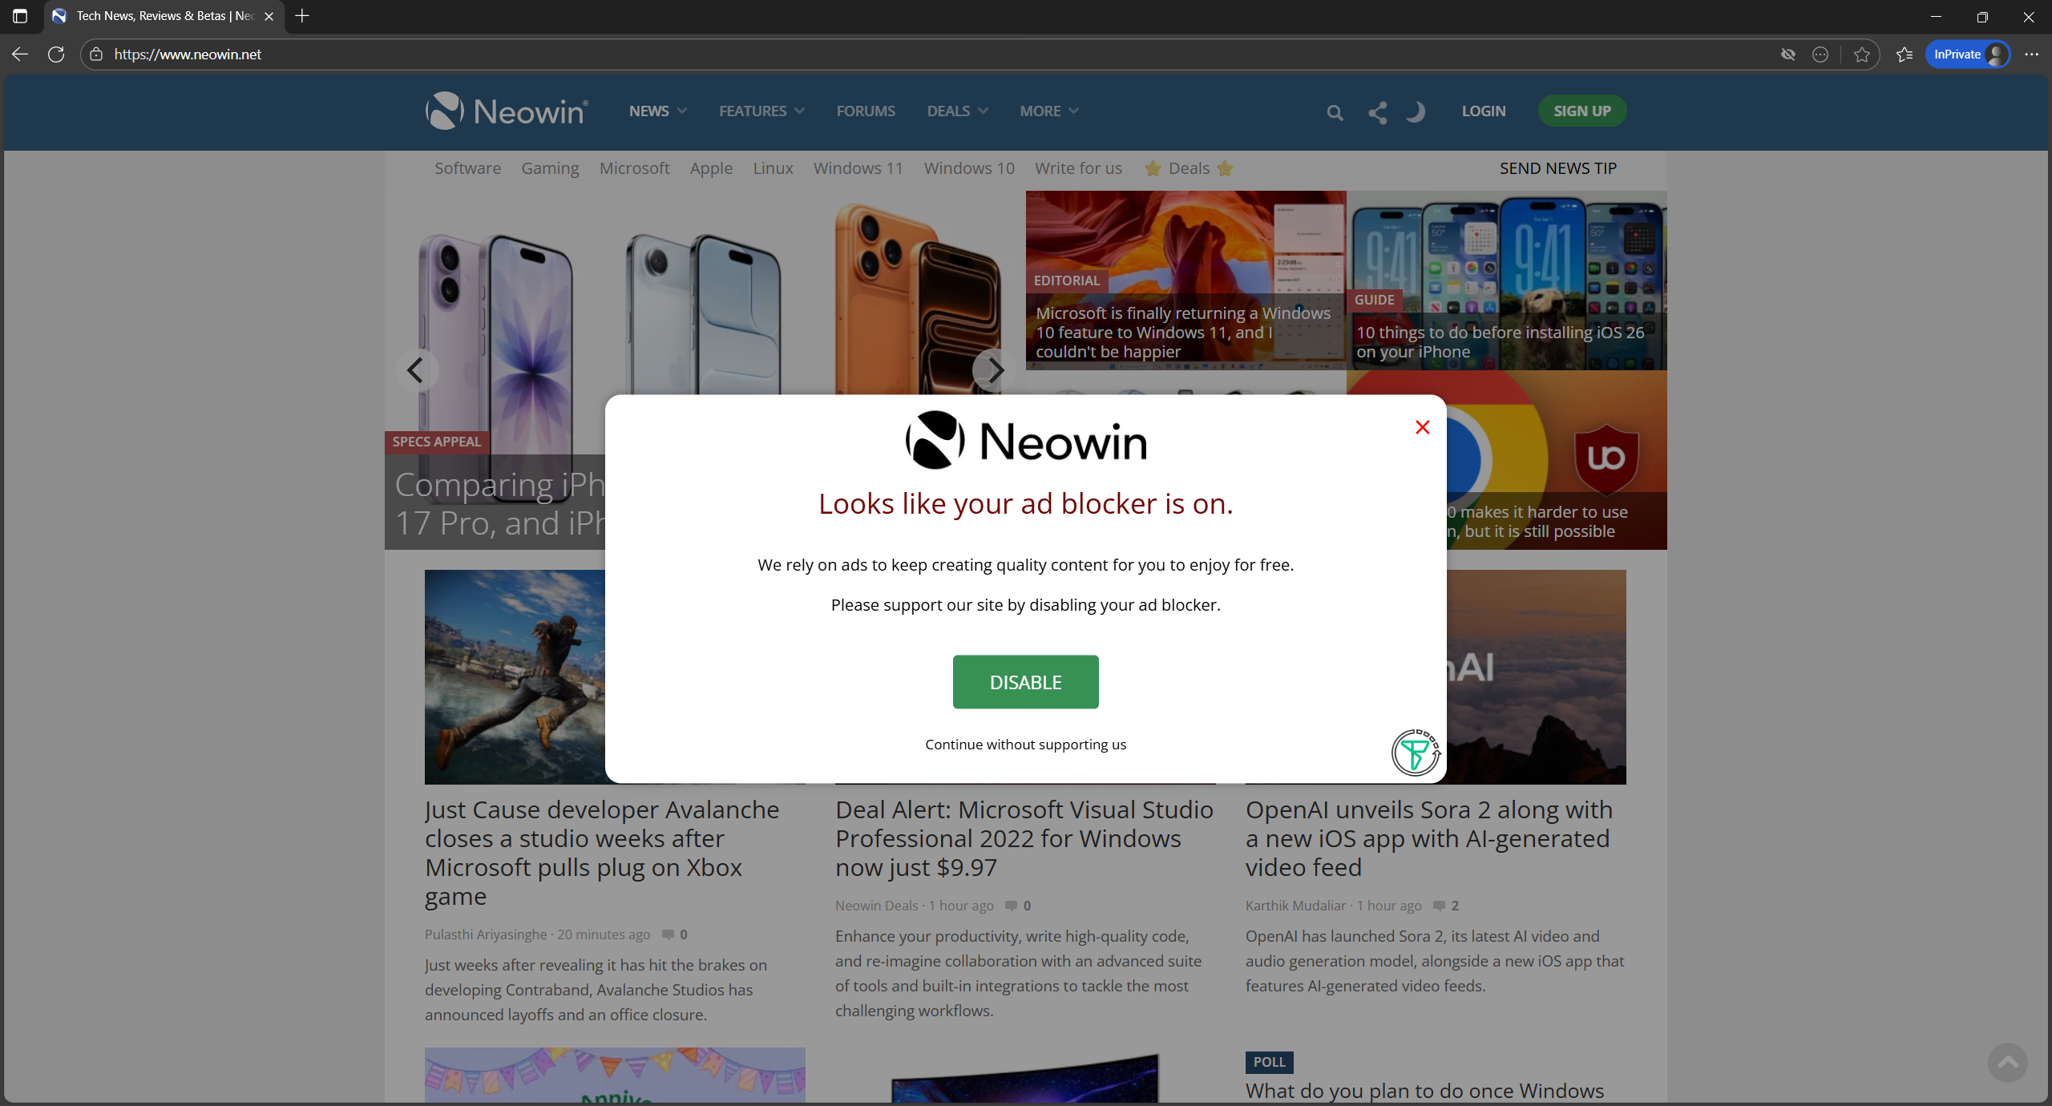Close the ad blocker popup with red X
The height and width of the screenshot is (1106, 2052).
1422,427
